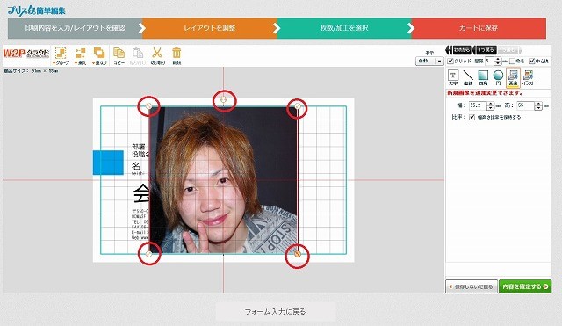This screenshot has height=326, width=562.
Task: Select the 円 circle tool
Action: (498, 78)
